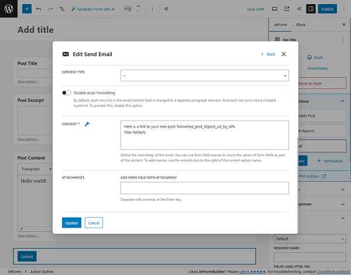Open the Content Type dropdown

[205, 75]
